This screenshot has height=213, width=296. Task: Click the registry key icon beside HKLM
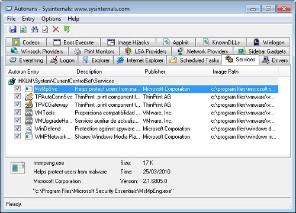click(12, 81)
